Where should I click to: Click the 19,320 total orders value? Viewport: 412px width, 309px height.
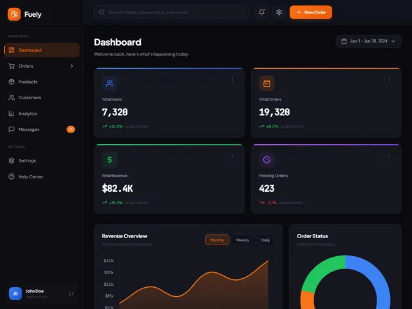274,112
